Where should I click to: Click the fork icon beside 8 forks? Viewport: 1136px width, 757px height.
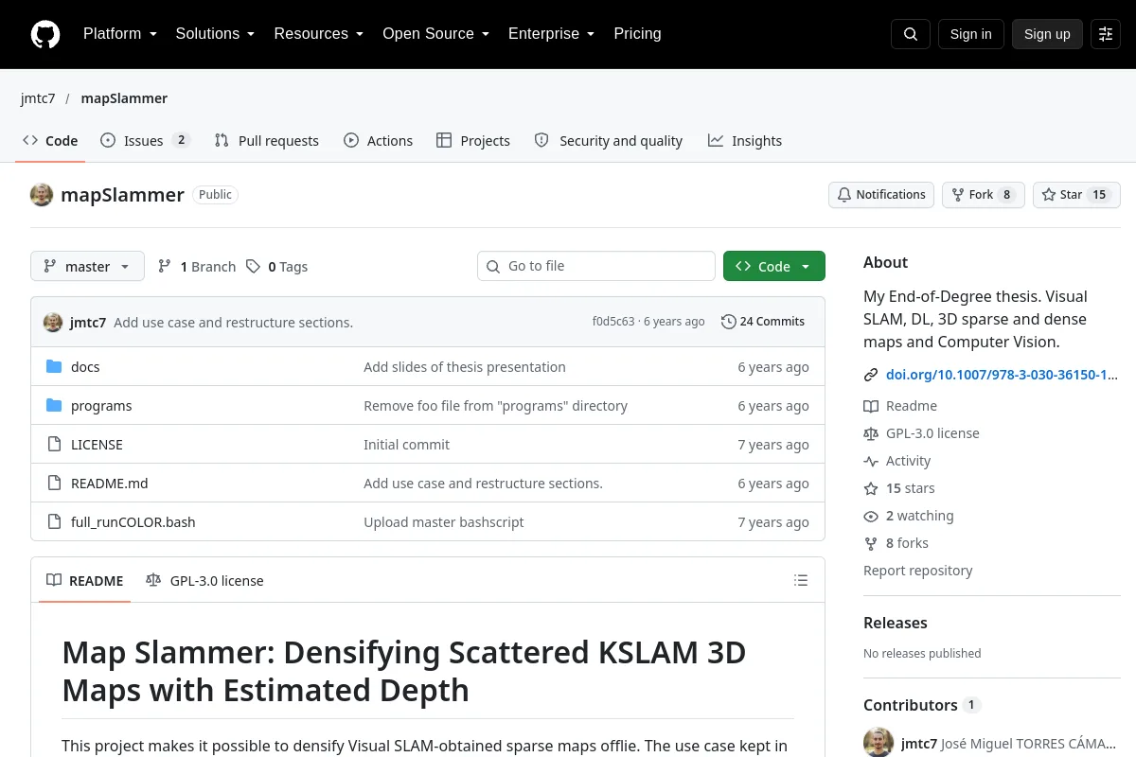pyautogui.click(x=871, y=543)
